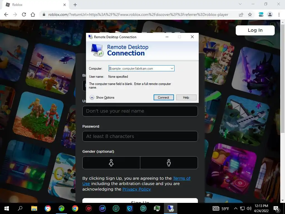
Task: Open the Windows Start menu
Action: 7,208
